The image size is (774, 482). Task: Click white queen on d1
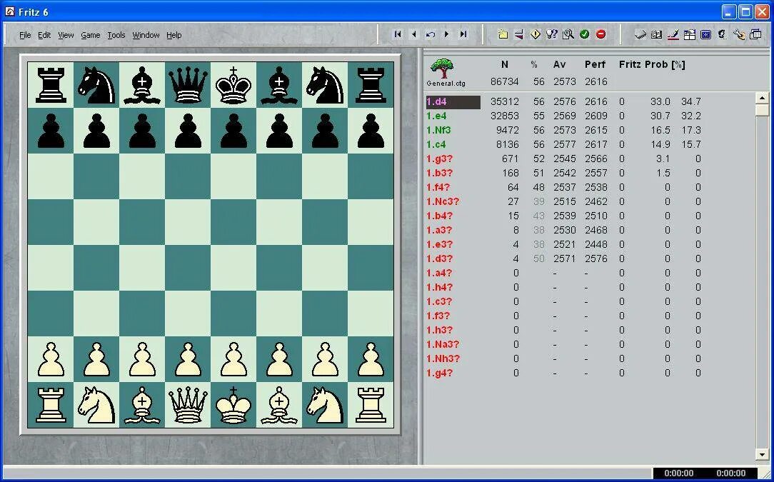(x=188, y=405)
